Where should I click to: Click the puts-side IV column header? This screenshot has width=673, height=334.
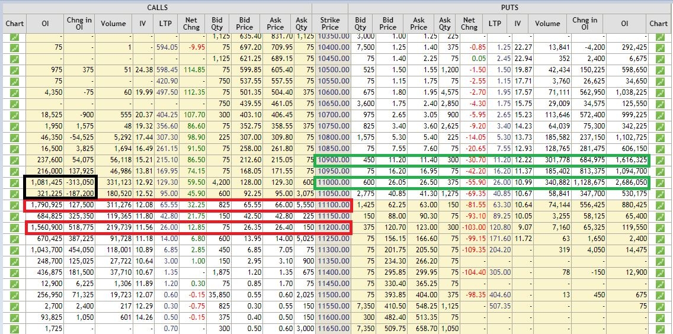(517, 24)
